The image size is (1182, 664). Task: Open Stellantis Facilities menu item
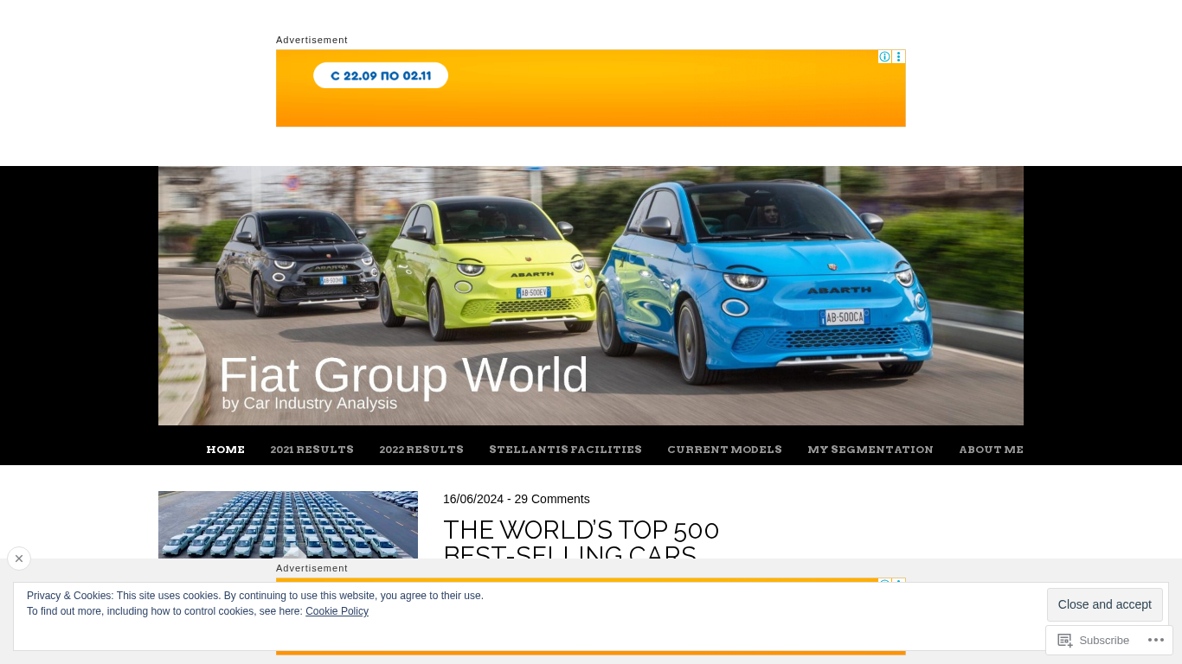pos(566,450)
